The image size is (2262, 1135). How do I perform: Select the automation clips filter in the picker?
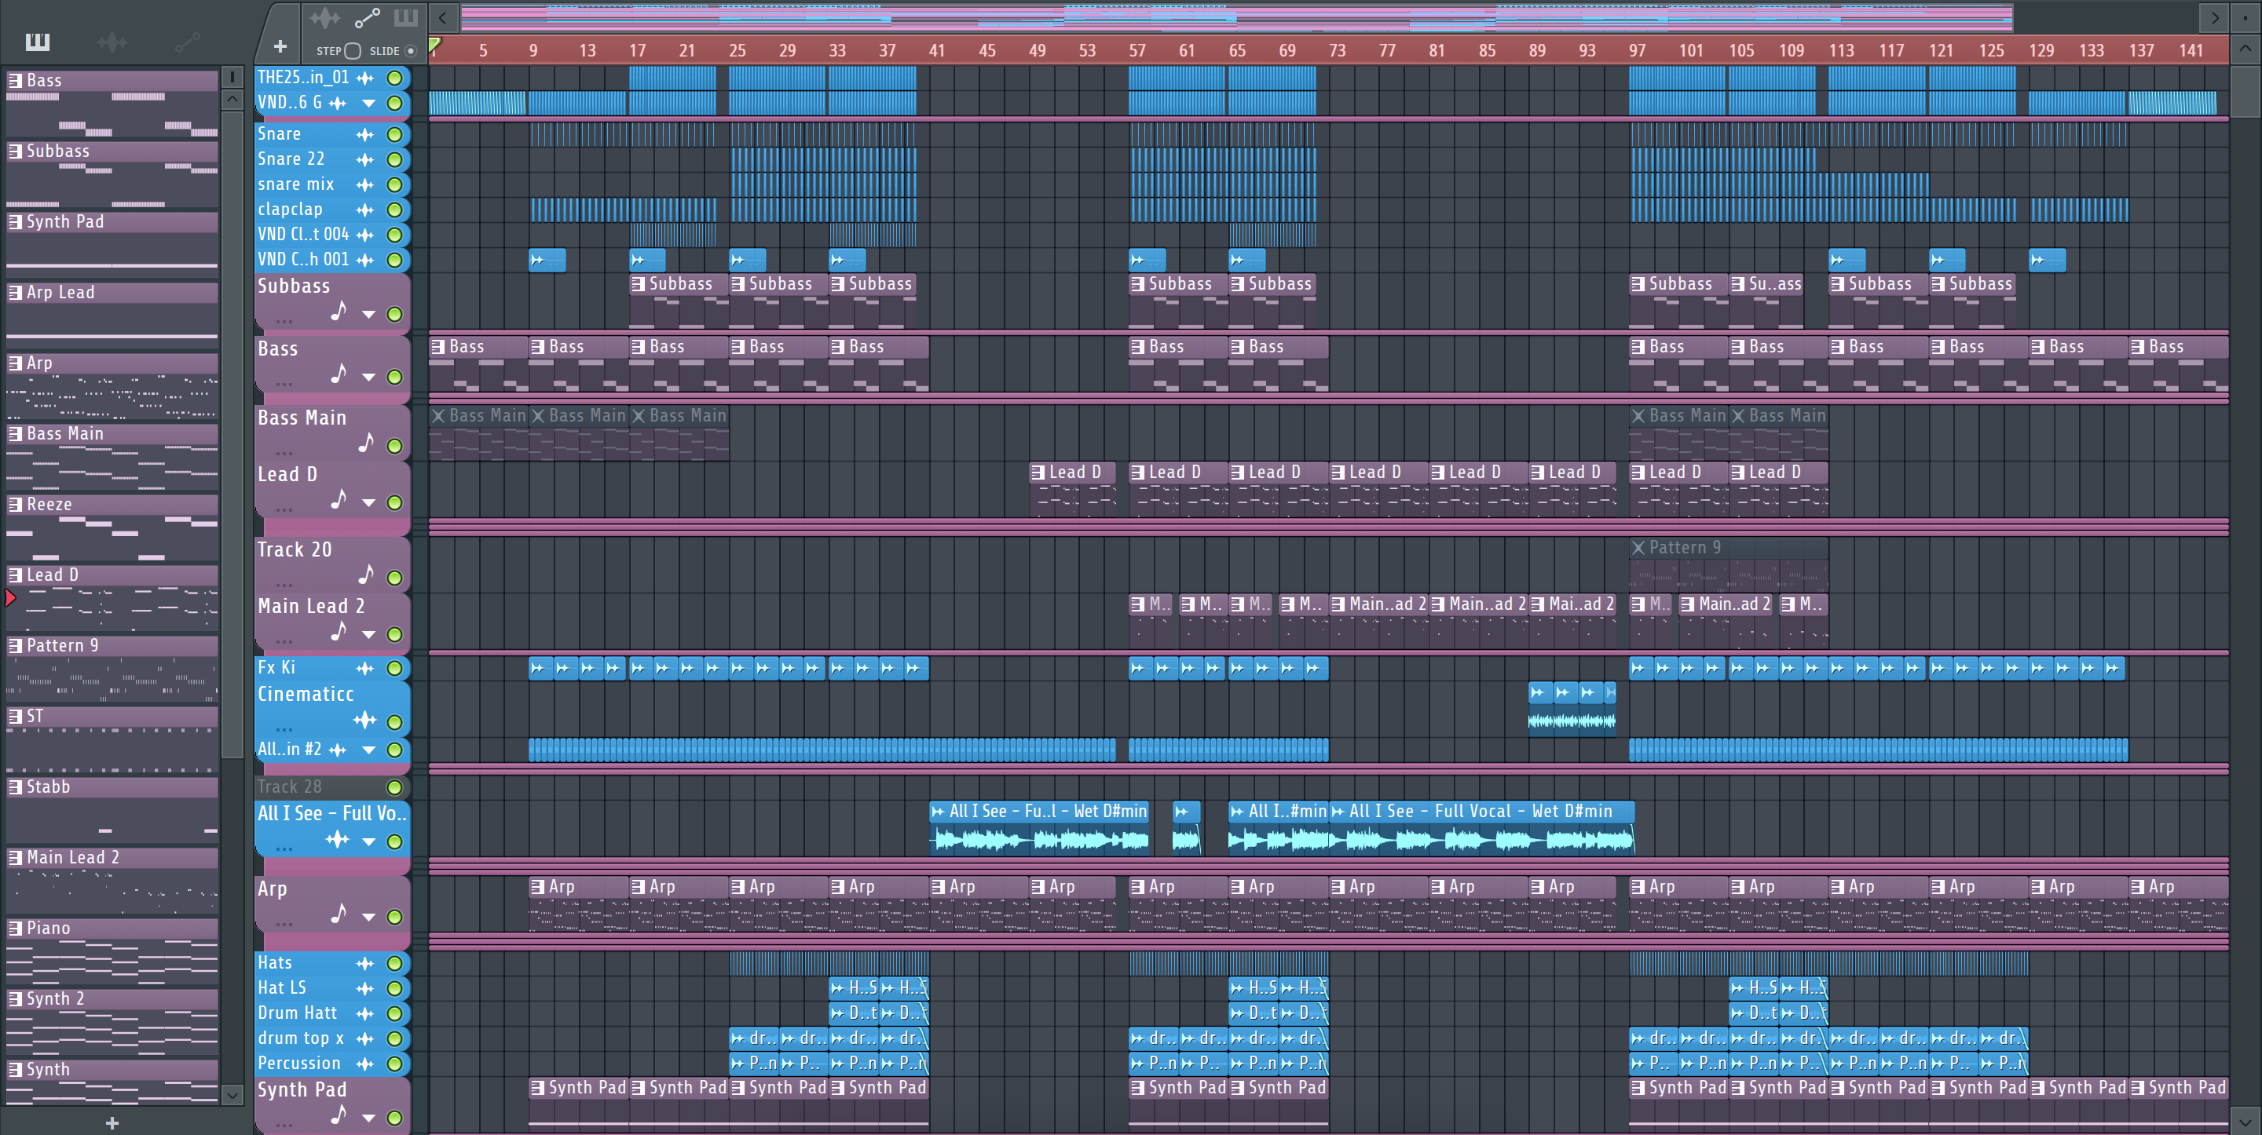click(187, 42)
